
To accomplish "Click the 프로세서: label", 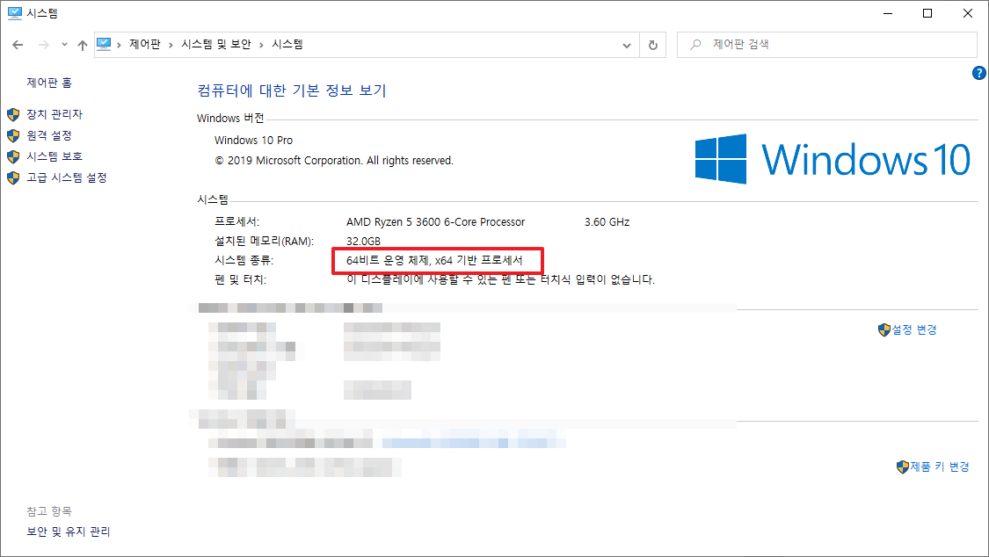I will [x=237, y=221].
